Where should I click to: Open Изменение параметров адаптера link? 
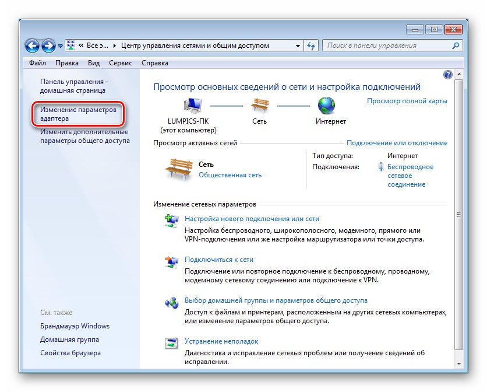pyautogui.click(x=78, y=114)
